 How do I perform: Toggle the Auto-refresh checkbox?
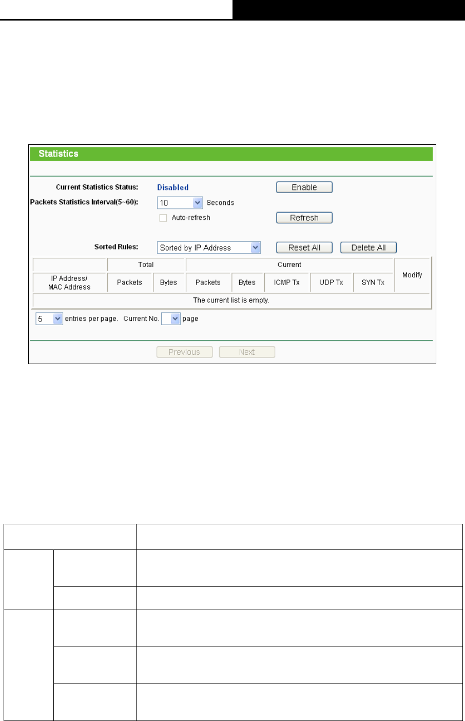point(163,218)
